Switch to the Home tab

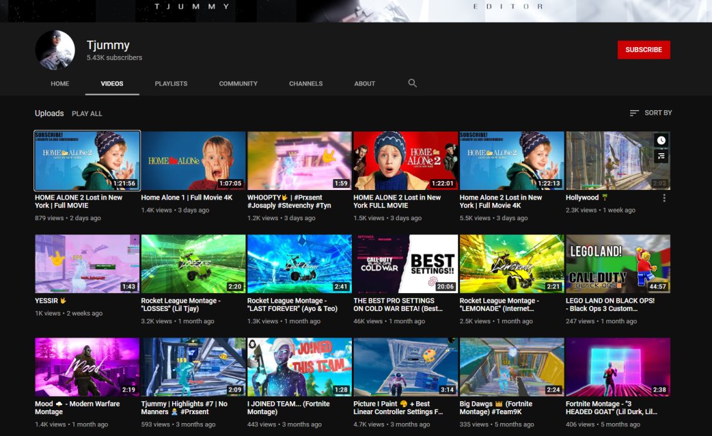60,84
